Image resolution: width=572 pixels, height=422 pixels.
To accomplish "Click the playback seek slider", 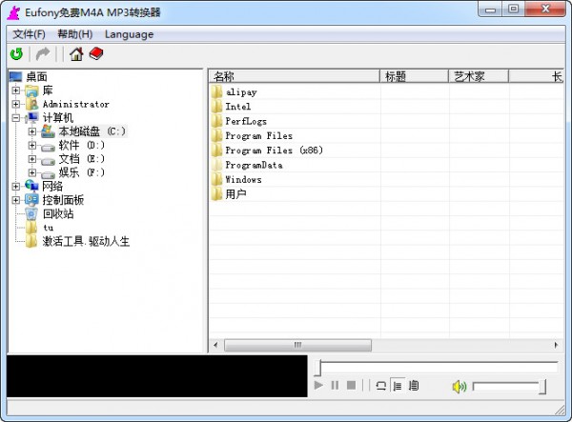I will point(438,368).
